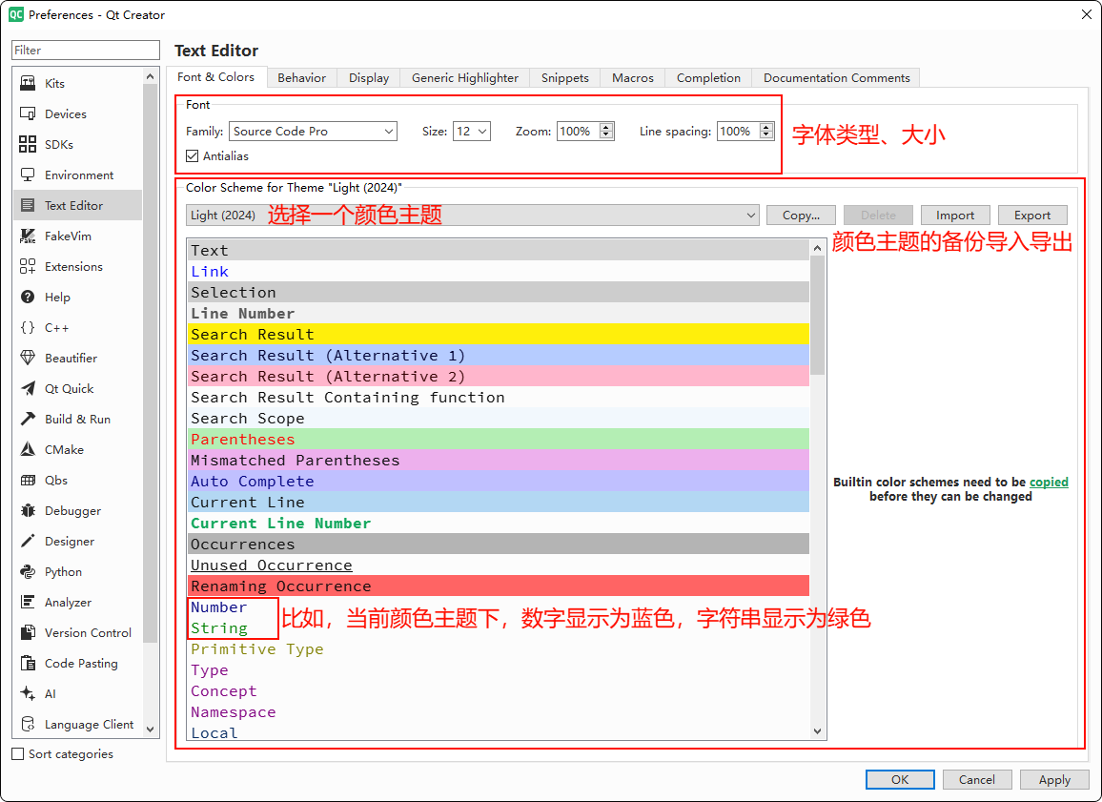The height and width of the screenshot is (802, 1102).
Task: Click the Debugger bug icon
Action: pos(28,510)
